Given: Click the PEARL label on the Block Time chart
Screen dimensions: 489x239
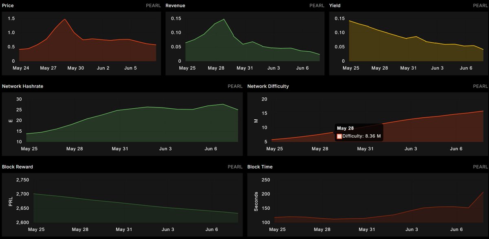Looking at the screenshot, I should (480, 167).
